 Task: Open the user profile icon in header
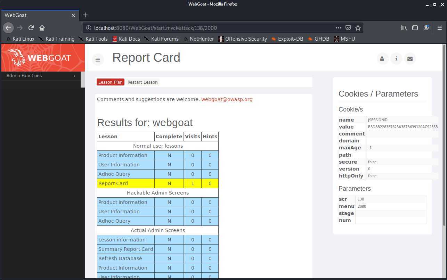point(382,59)
